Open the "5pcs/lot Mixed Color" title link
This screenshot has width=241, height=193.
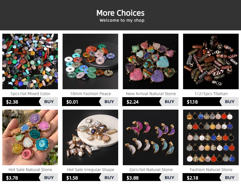click(30, 94)
